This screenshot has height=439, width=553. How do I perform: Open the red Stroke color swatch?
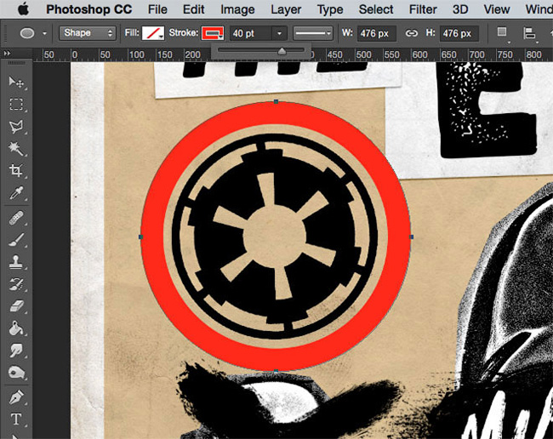coord(213,33)
